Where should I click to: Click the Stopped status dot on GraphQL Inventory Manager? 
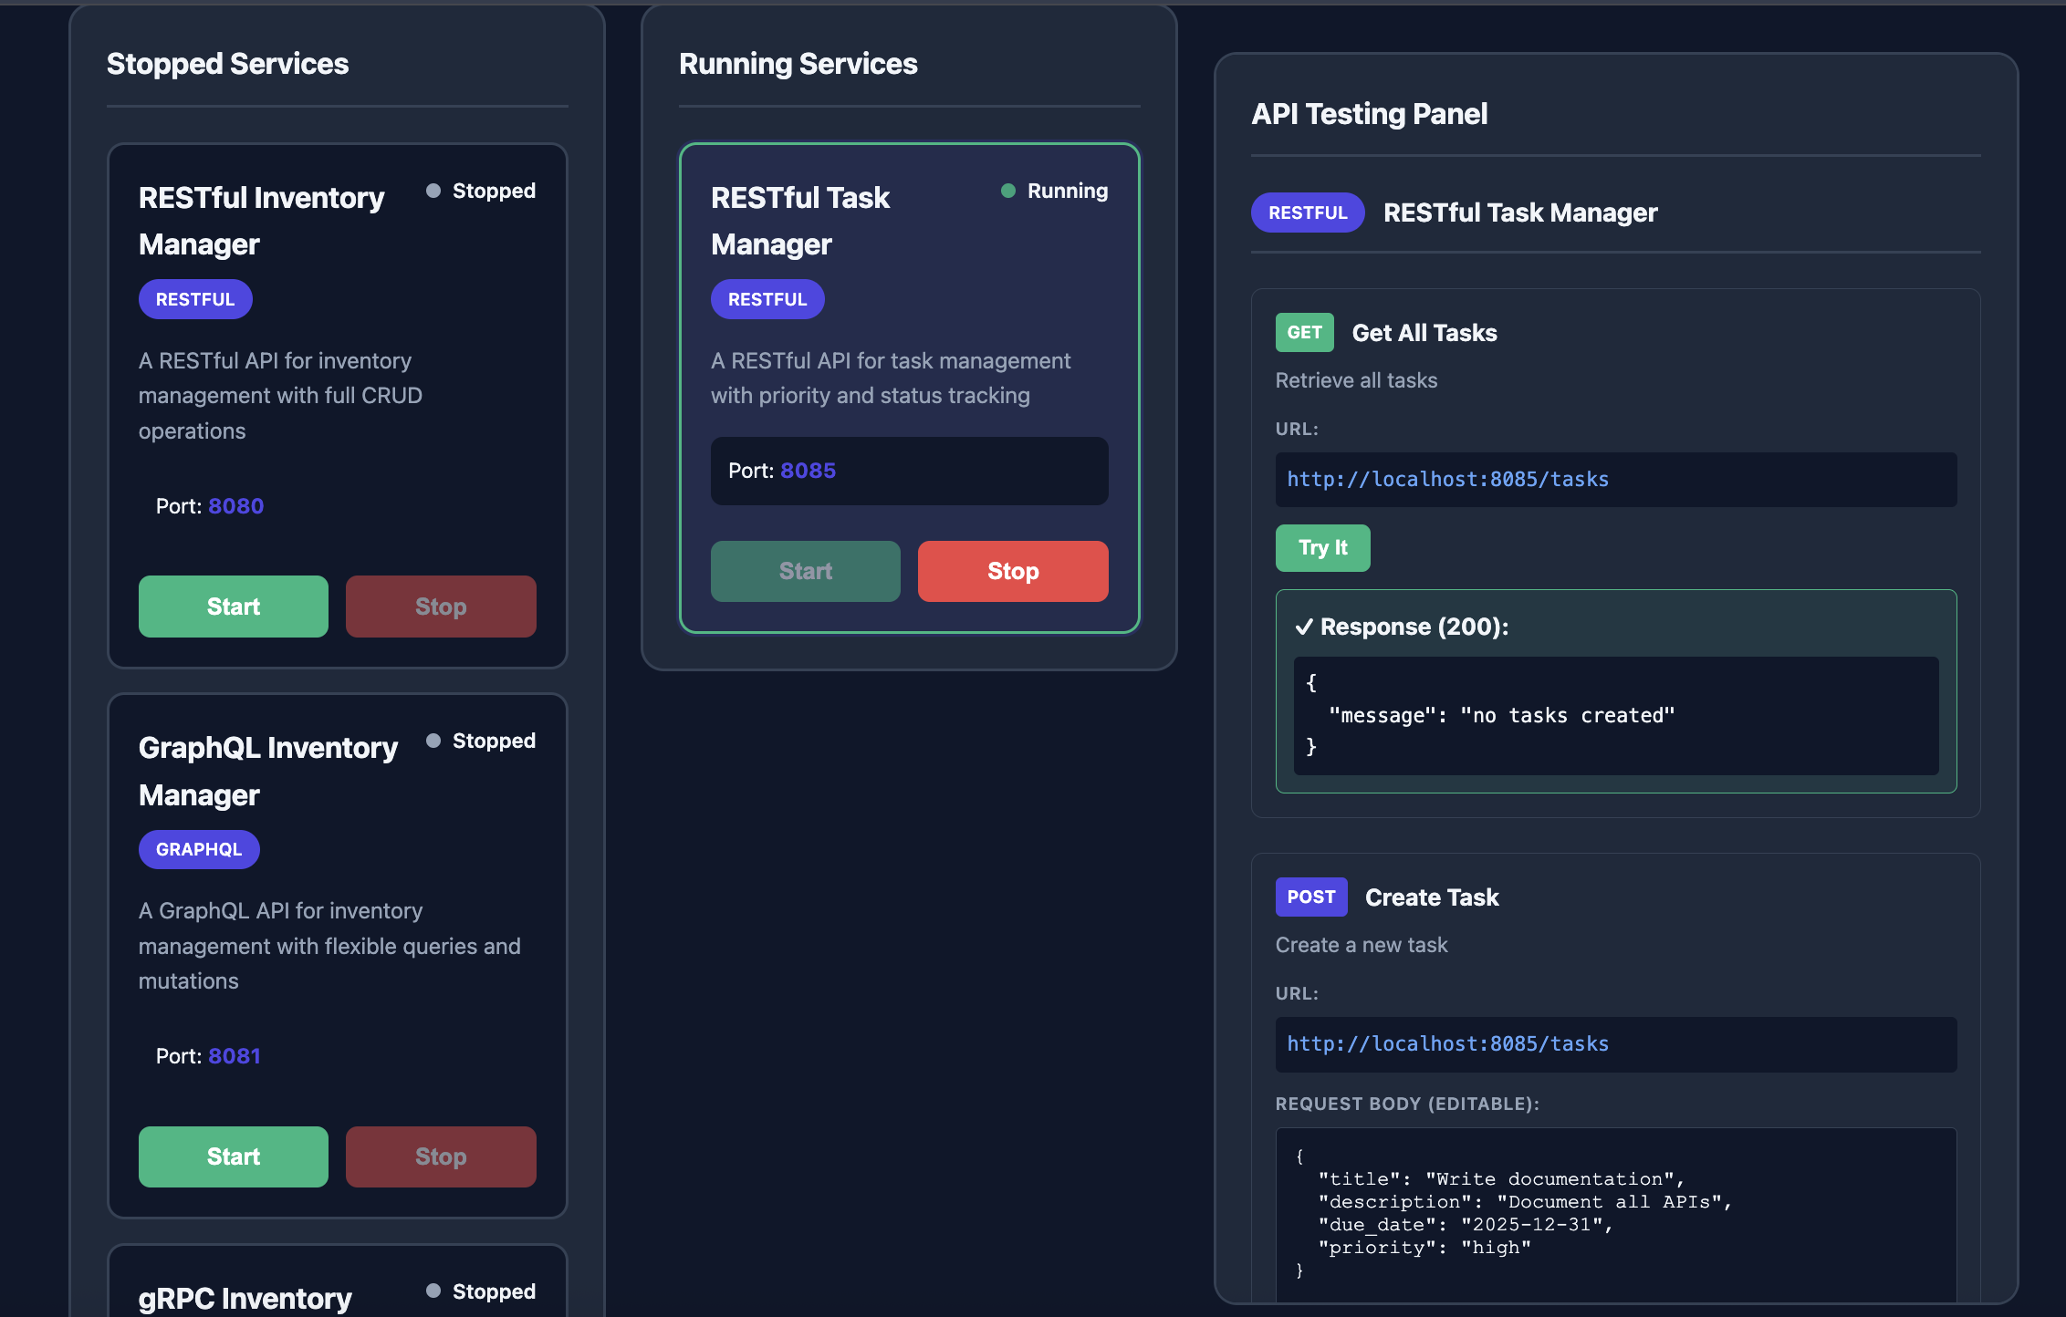(x=433, y=741)
